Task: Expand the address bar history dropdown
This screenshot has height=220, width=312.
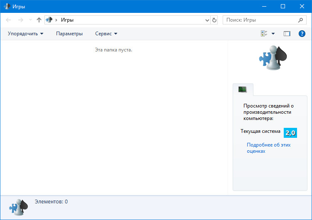Action: pos(207,20)
